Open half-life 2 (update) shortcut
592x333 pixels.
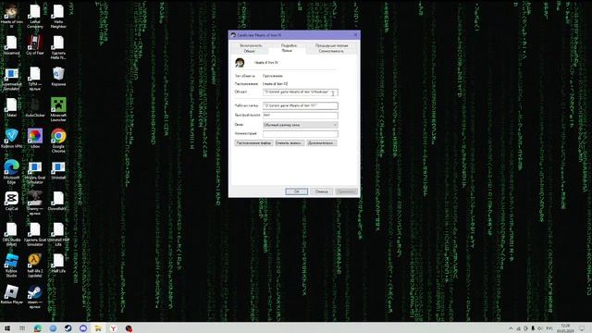pos(35,265)
